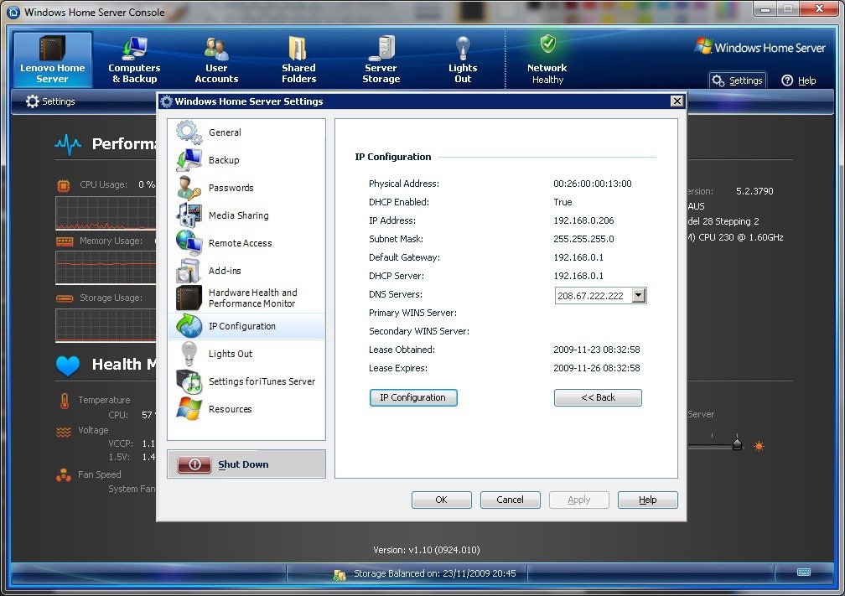Select Settings for iTunes Server entry
Screen dimensions: 845x596
pos(246,381)
